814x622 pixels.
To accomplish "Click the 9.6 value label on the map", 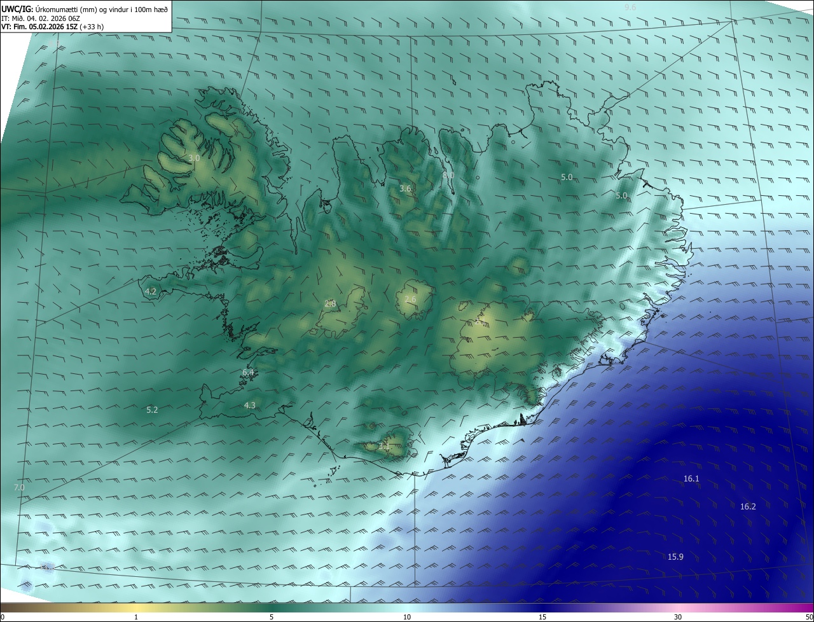I will click(x=630, y=7).
